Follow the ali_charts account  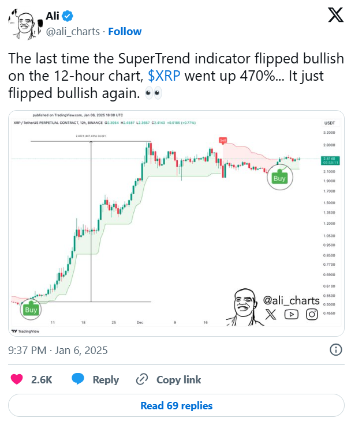125,31
